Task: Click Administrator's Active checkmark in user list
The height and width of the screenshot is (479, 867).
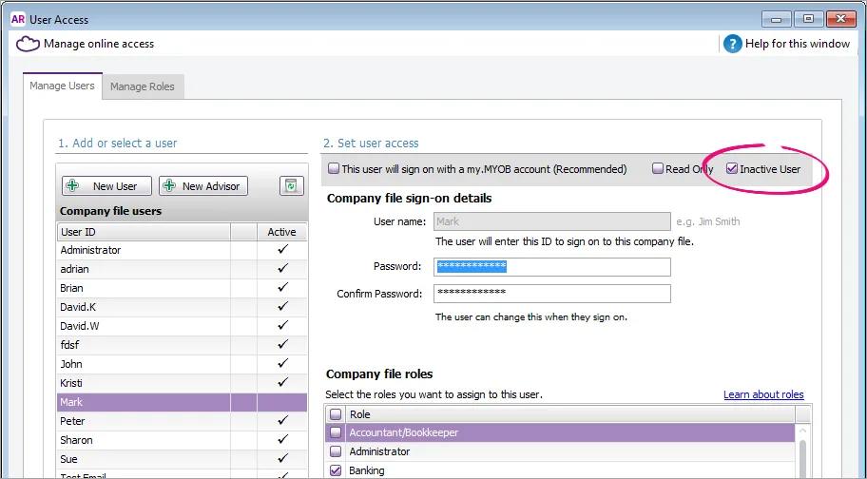Action: tap(282, 250)
